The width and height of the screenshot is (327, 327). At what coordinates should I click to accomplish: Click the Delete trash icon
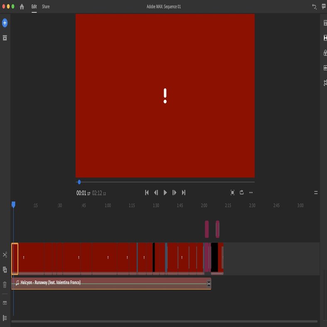coord(5,285)
